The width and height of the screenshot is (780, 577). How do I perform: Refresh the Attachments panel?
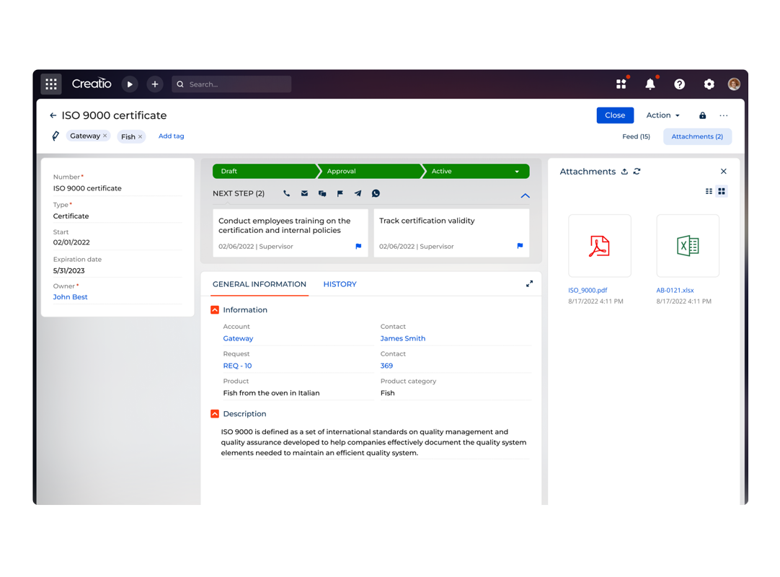pos(637,172)
